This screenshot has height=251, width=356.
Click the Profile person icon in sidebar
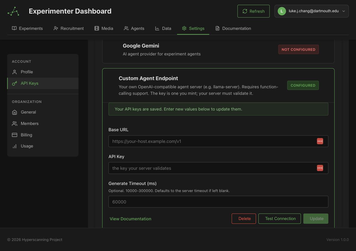tap(15, 72)
